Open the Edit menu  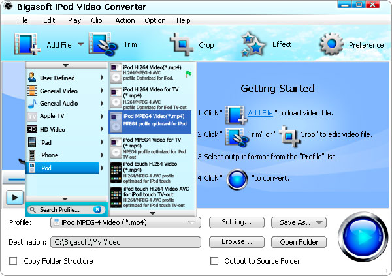coord(49,20)
